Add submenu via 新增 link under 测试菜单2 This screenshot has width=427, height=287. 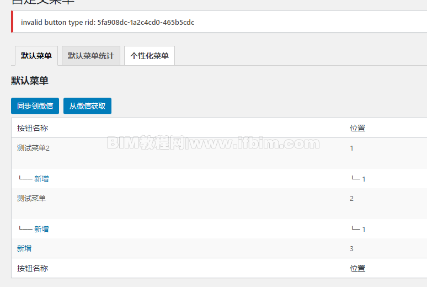click(41, 179)
